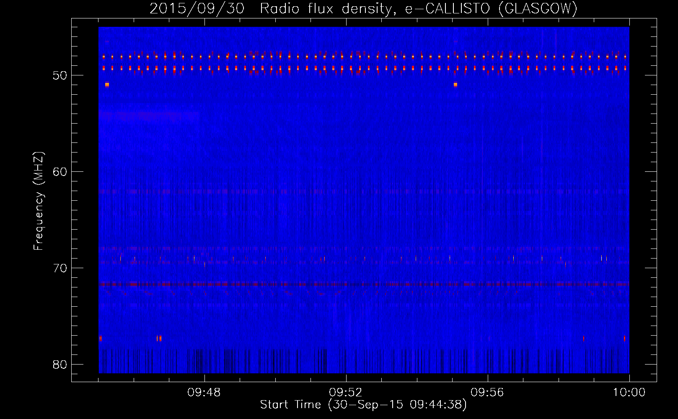Click the 10:00 time tick label

click(629, 393)
